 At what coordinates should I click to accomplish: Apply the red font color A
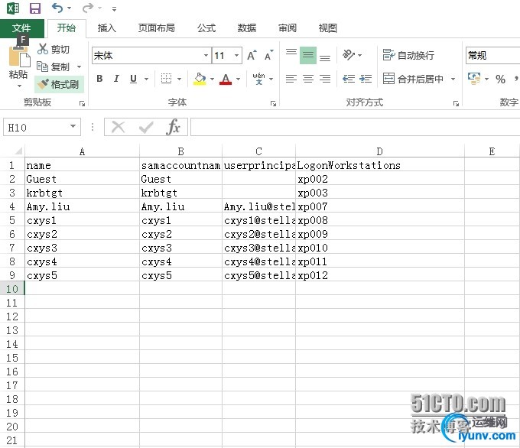226,79
